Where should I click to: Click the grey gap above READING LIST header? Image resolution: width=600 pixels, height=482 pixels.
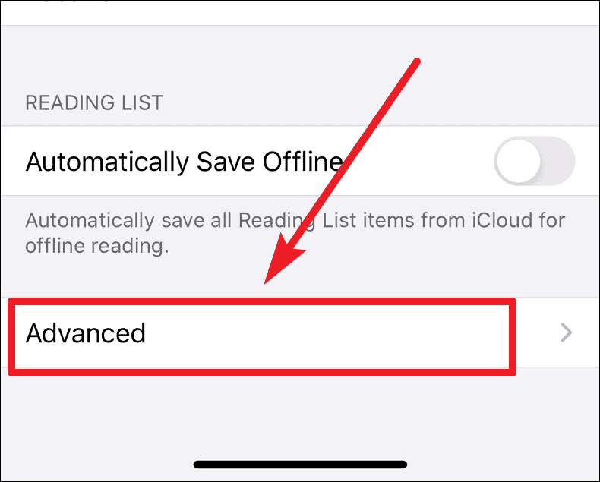(300, 58)
